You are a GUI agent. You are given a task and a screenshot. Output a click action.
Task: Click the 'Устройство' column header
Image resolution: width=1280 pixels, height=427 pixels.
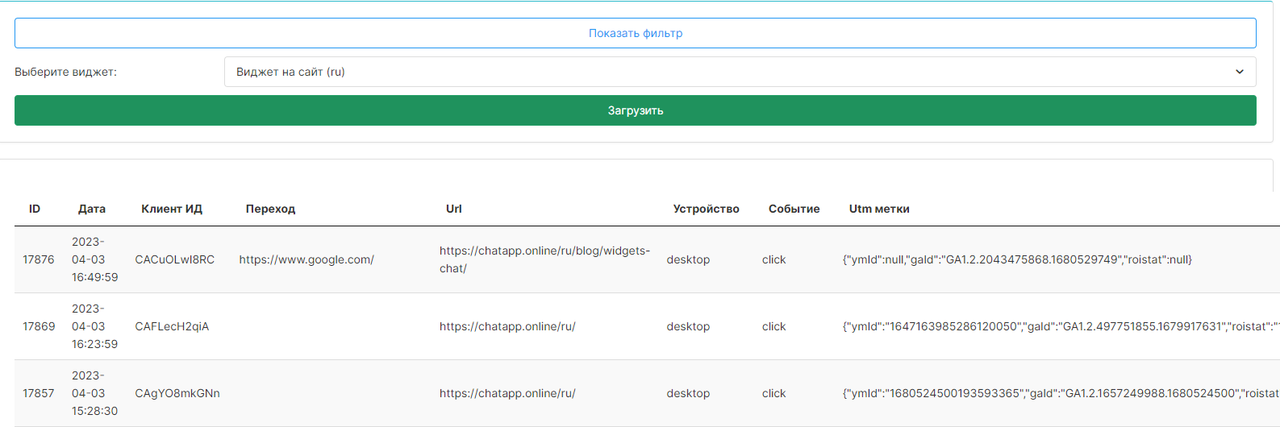(706, 209)
